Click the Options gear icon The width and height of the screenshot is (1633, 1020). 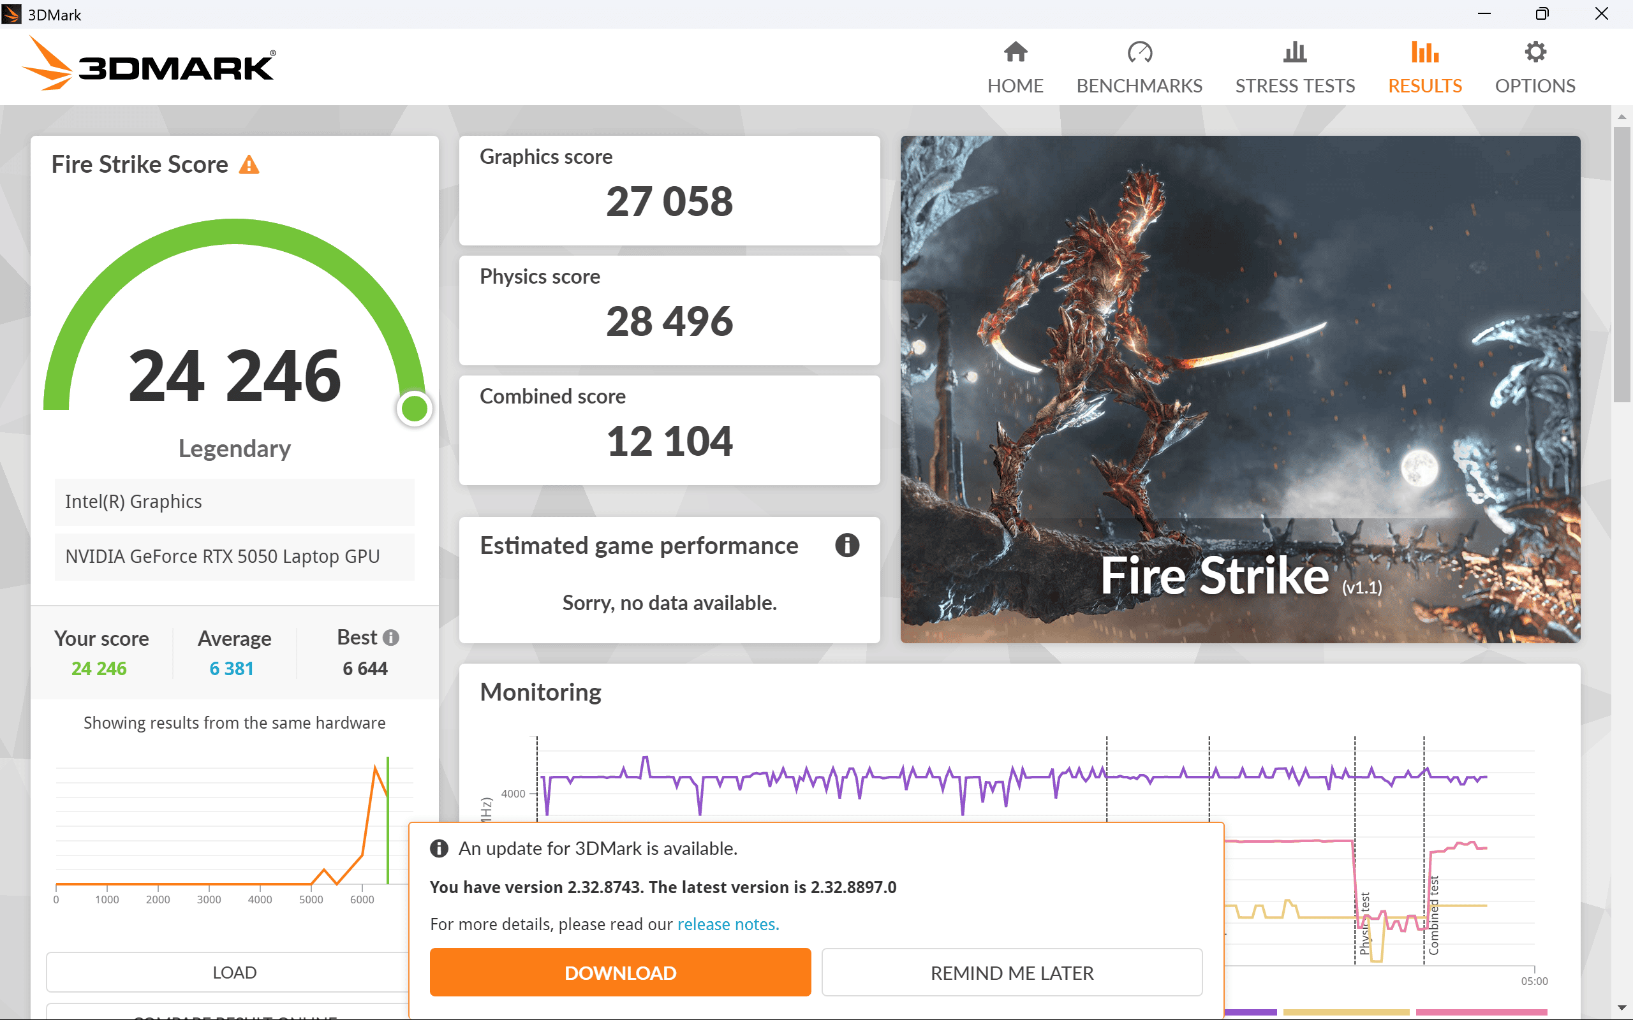pyautogui.click(x=1535, y=52)
